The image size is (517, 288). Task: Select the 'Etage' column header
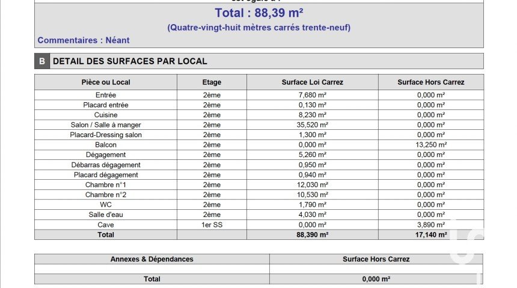pos(212,82)
